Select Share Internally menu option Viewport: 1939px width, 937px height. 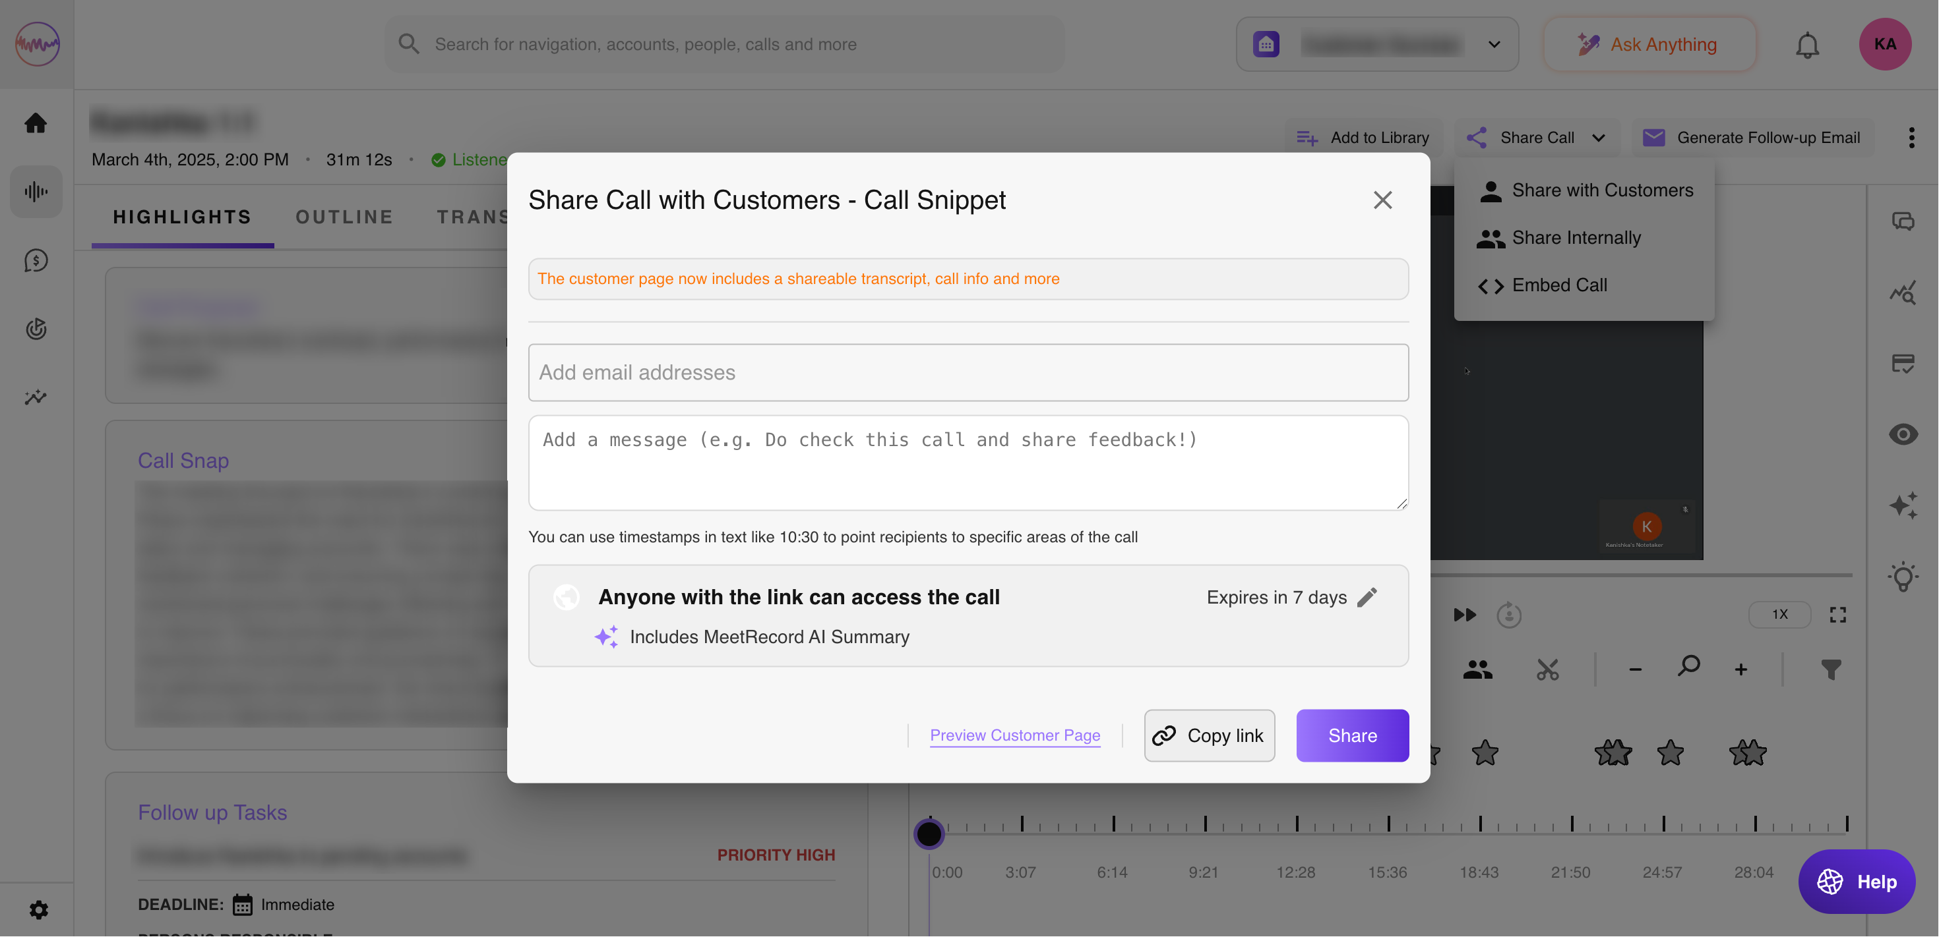[1576, 238]
